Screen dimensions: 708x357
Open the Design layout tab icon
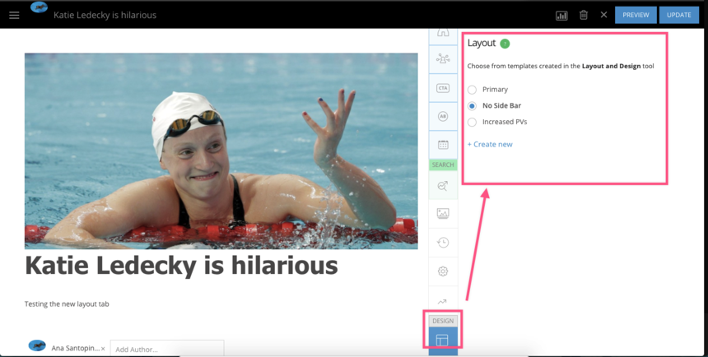(x=443, y=340)
